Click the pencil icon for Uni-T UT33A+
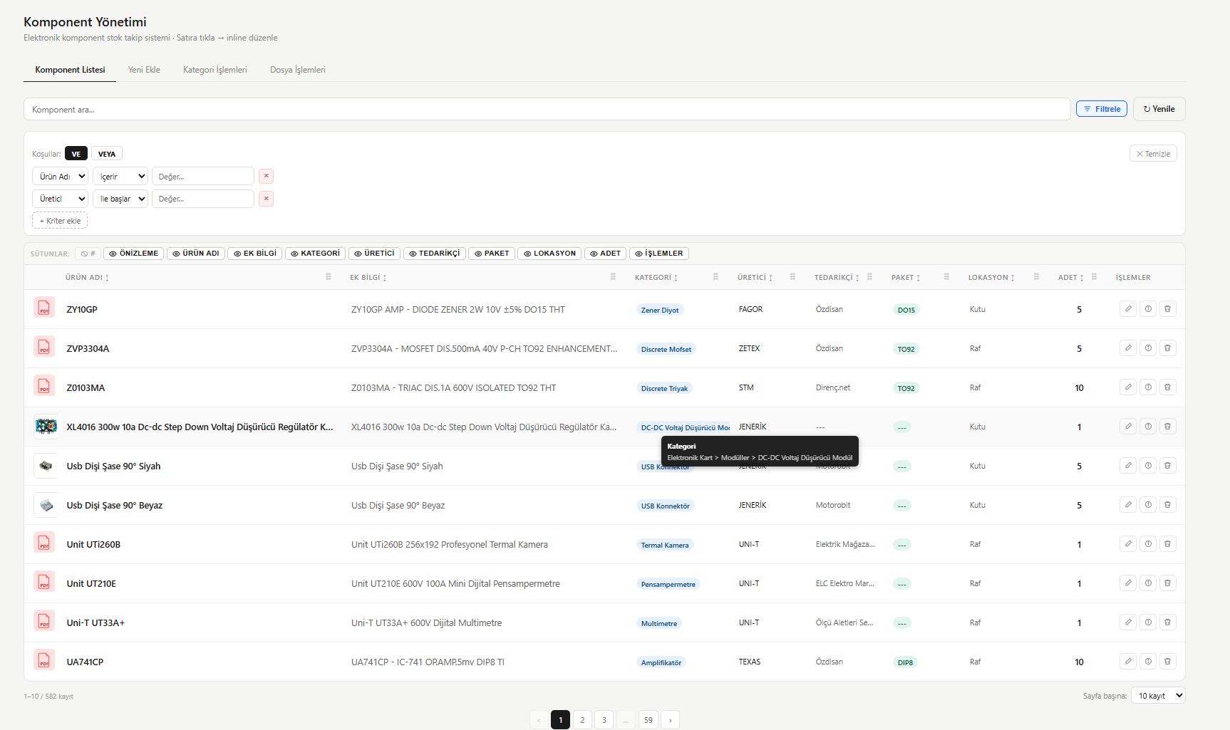Viewport: 1230px width, 730px height. (1127, 622)
